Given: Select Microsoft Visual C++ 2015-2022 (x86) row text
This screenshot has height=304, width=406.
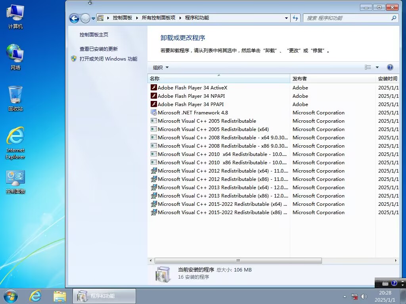Looking at the screenshot, I should pos(222,212).
